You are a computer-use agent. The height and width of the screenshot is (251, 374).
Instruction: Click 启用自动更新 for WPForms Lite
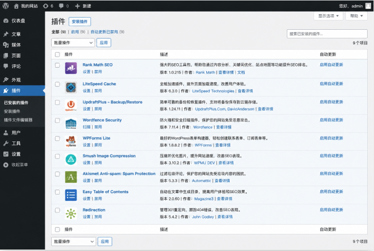point(331,138)
